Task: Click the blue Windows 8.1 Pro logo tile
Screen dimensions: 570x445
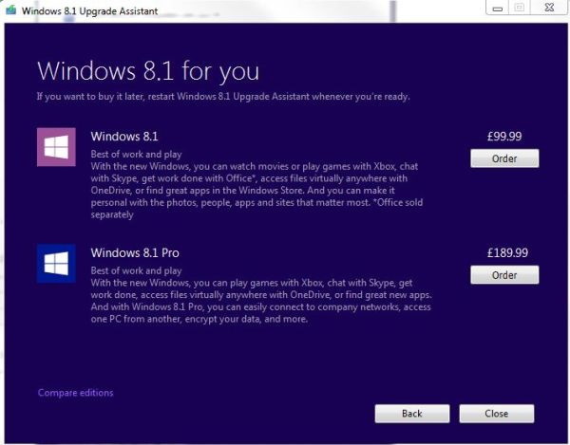Action: (56, 263)
